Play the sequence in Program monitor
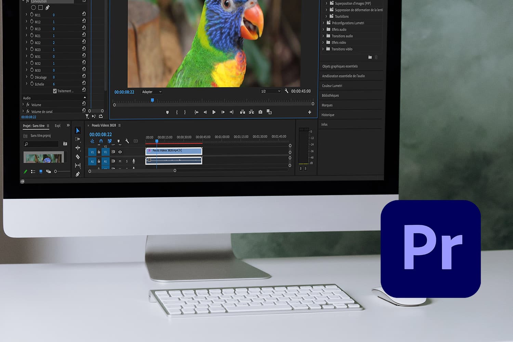 (x=214, y=112)
